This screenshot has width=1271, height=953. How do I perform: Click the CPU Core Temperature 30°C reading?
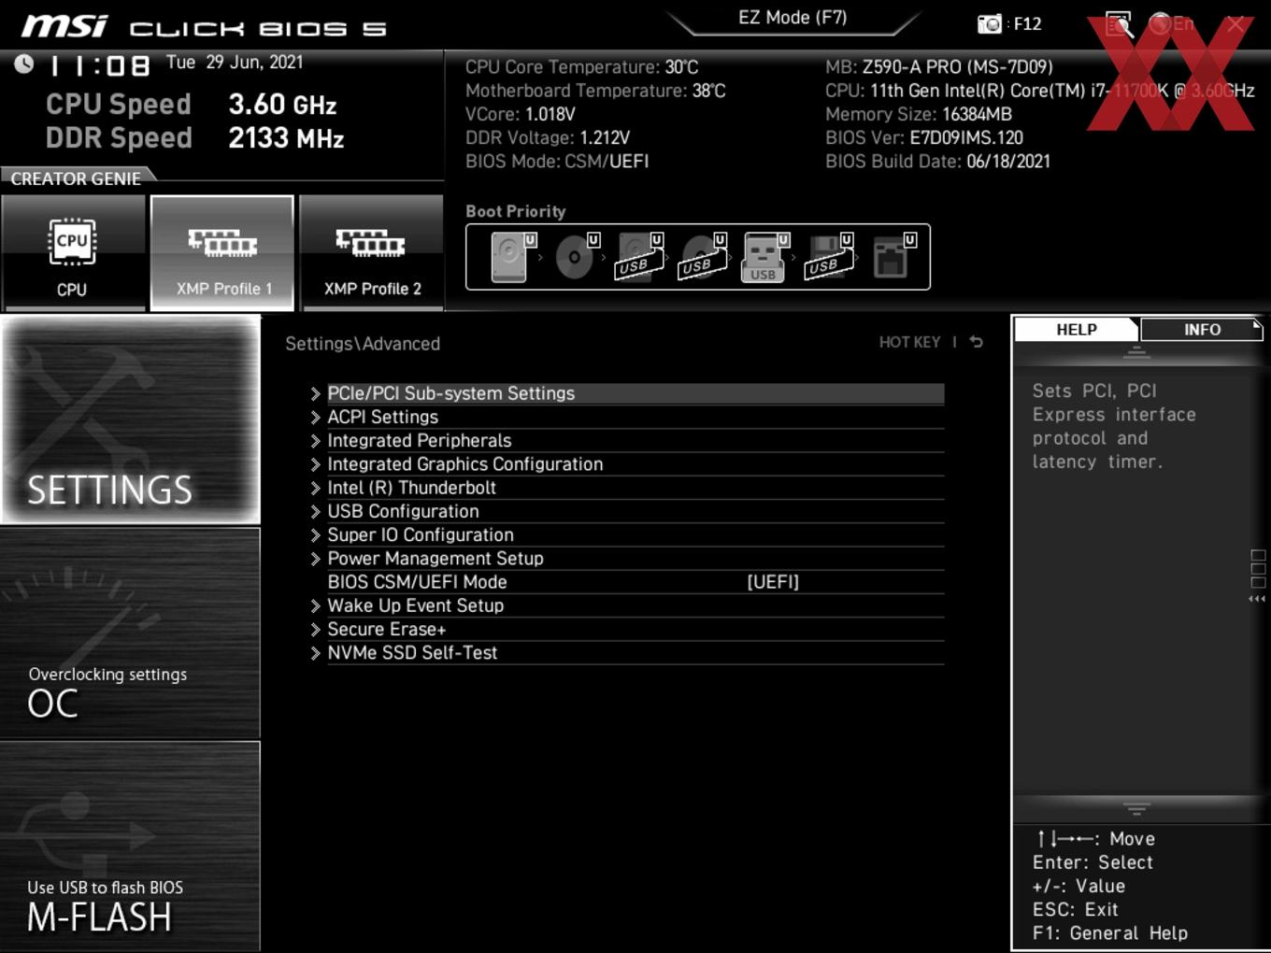tap(581, 67)
